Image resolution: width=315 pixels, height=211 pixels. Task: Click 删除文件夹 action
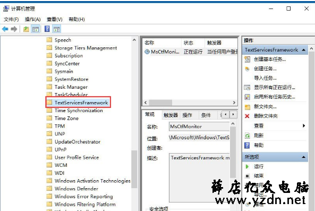click(266, 116)
